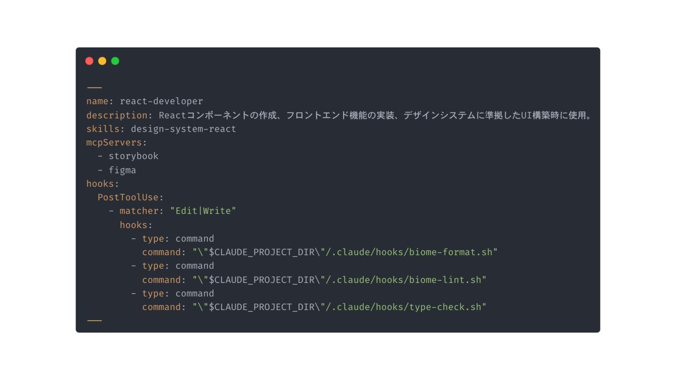Click the "name" key
The image size is (676, 380).
pyautogui.click(x=97, y=101)
